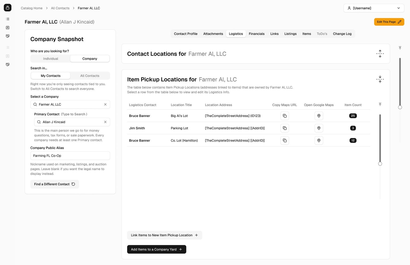Open the list icon in left sidebar
Viewport: 410px width, 265px height.
pyautogui.click(x=7, y=19)
